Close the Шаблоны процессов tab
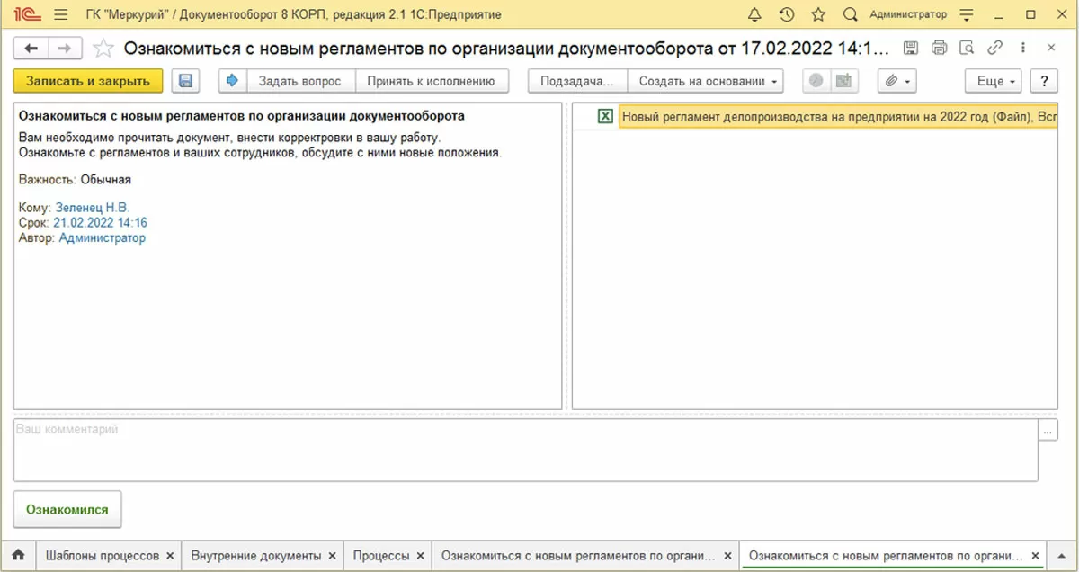This screenshot has width=1079, height=572. [170, 556]
